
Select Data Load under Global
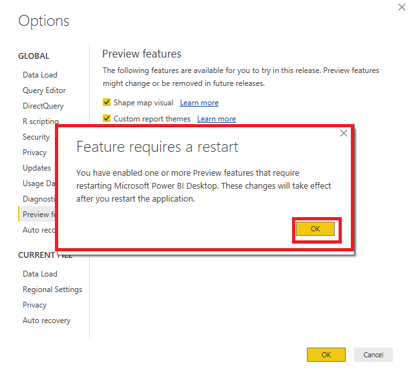click(40, 75)
